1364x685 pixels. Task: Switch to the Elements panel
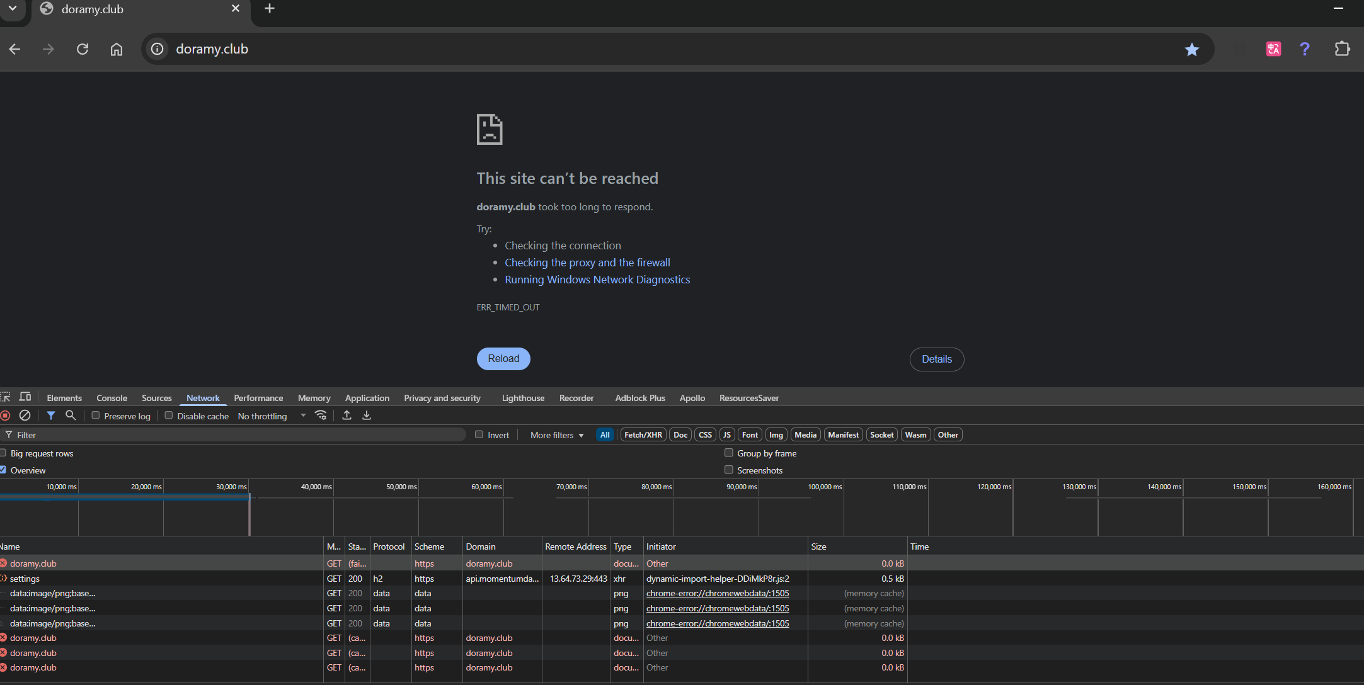64,398
